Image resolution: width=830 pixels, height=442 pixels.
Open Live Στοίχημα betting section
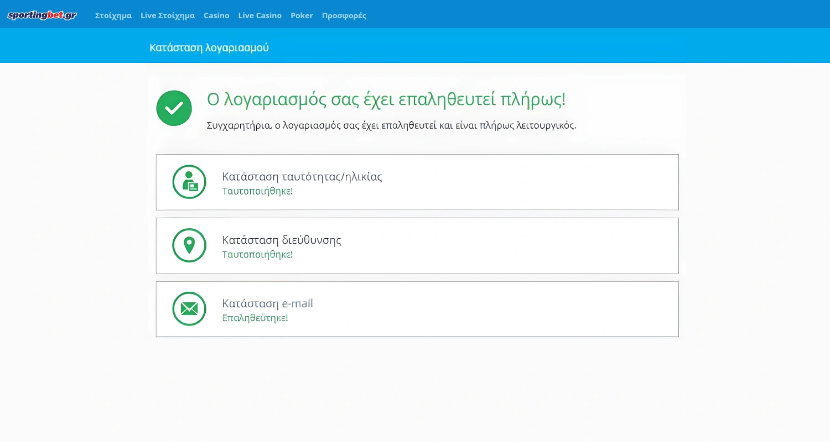pos(167,15)
